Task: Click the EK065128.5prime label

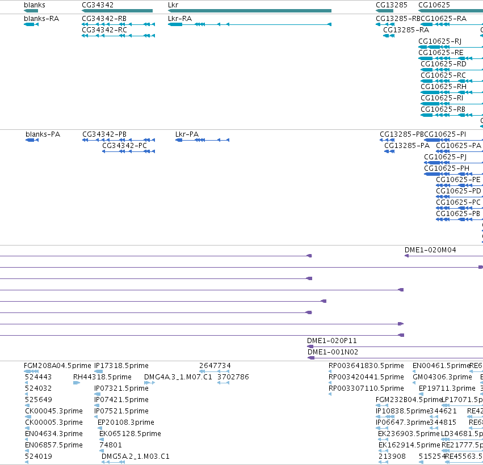Action: click(130, 434)
